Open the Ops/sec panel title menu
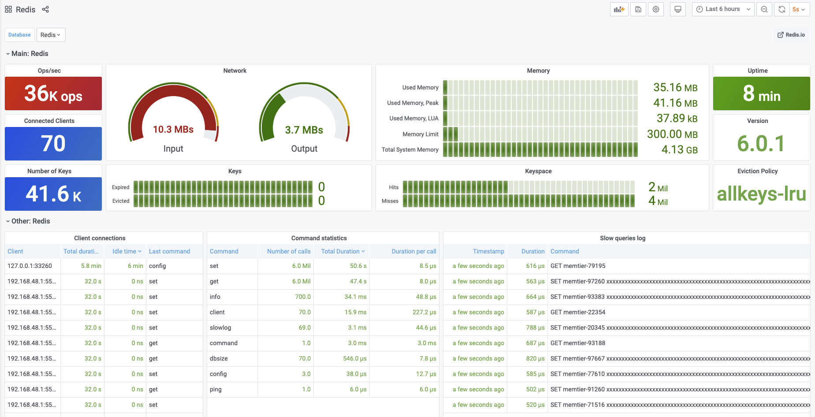 (x=49, y=71)
